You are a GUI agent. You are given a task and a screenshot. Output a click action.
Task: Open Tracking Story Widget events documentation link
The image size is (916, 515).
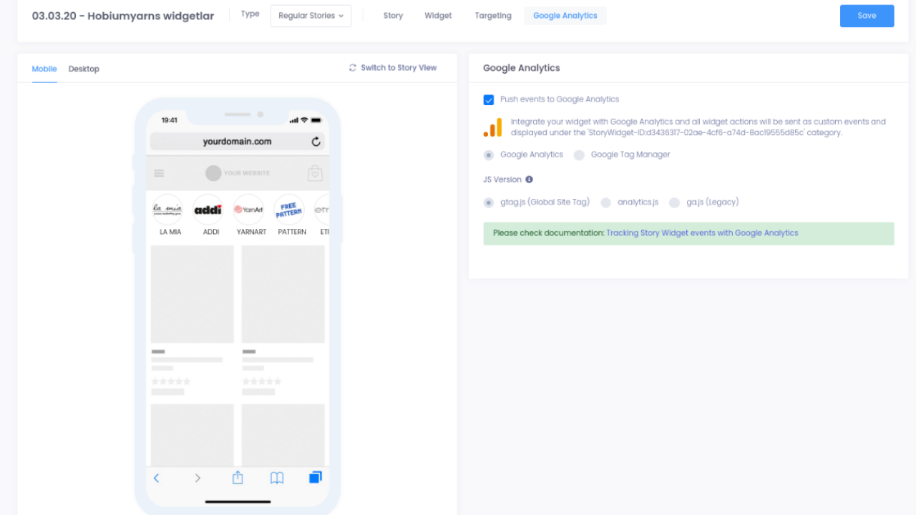pos(702,233)
